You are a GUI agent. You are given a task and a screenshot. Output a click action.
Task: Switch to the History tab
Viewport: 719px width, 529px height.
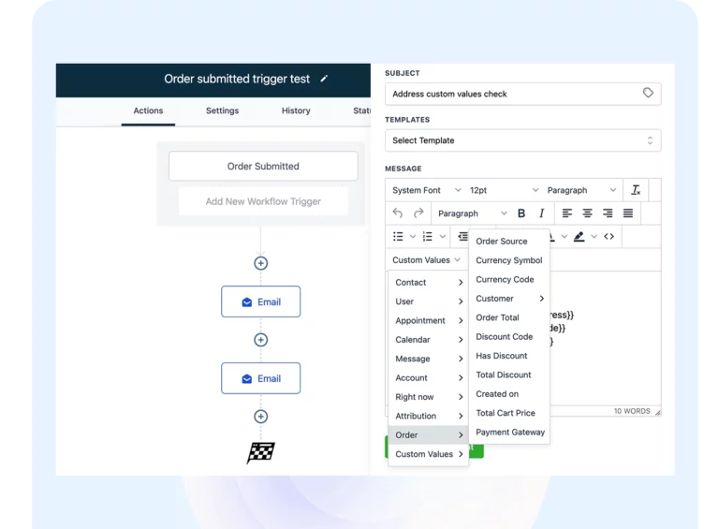pyautogui.click(x=296, y=110)
